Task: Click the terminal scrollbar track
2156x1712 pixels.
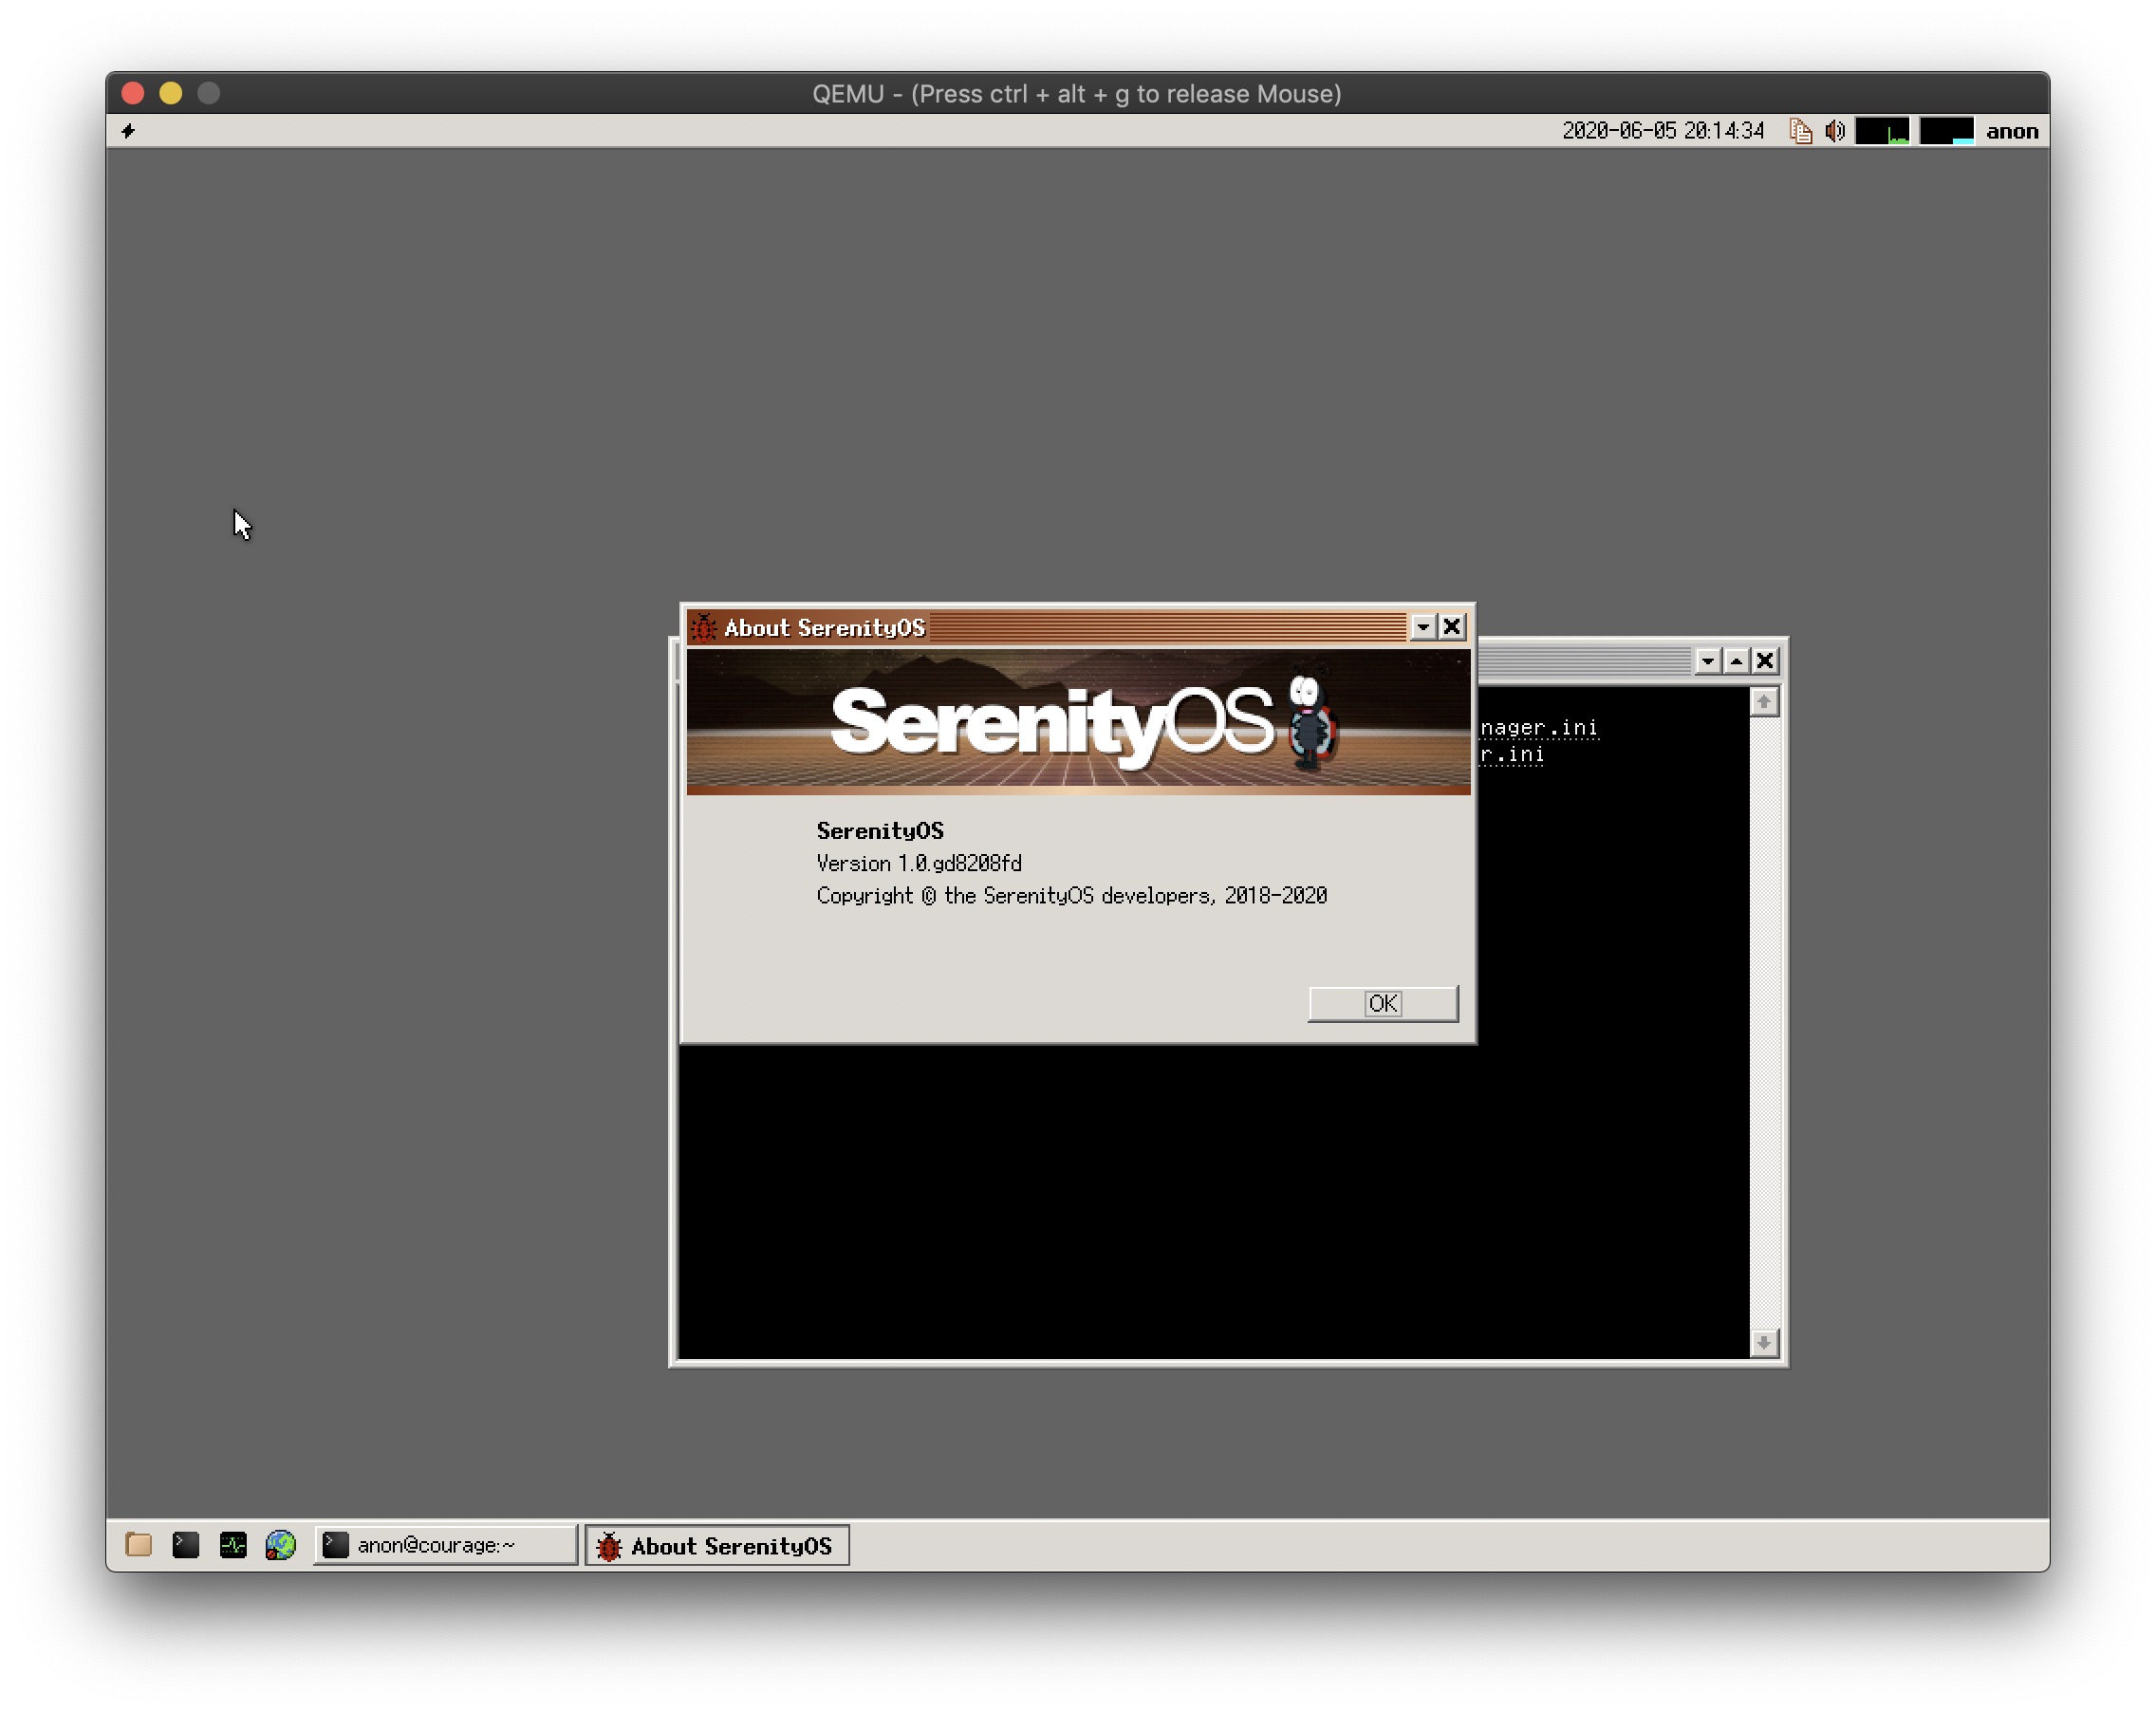Action: (1764, 1022)
